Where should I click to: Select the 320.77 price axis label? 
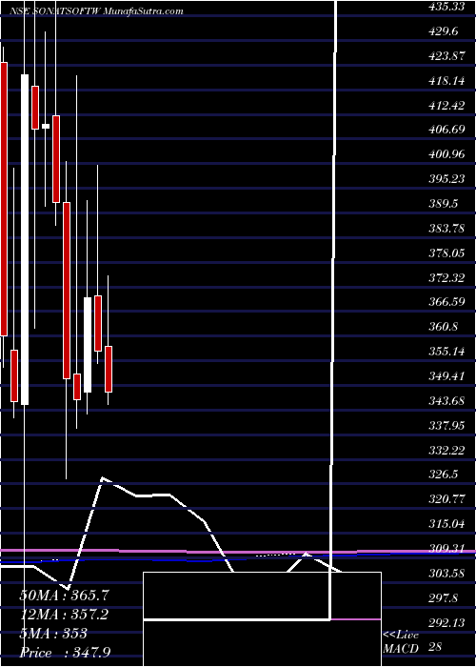pyautogui.click(x=445, y=499)
